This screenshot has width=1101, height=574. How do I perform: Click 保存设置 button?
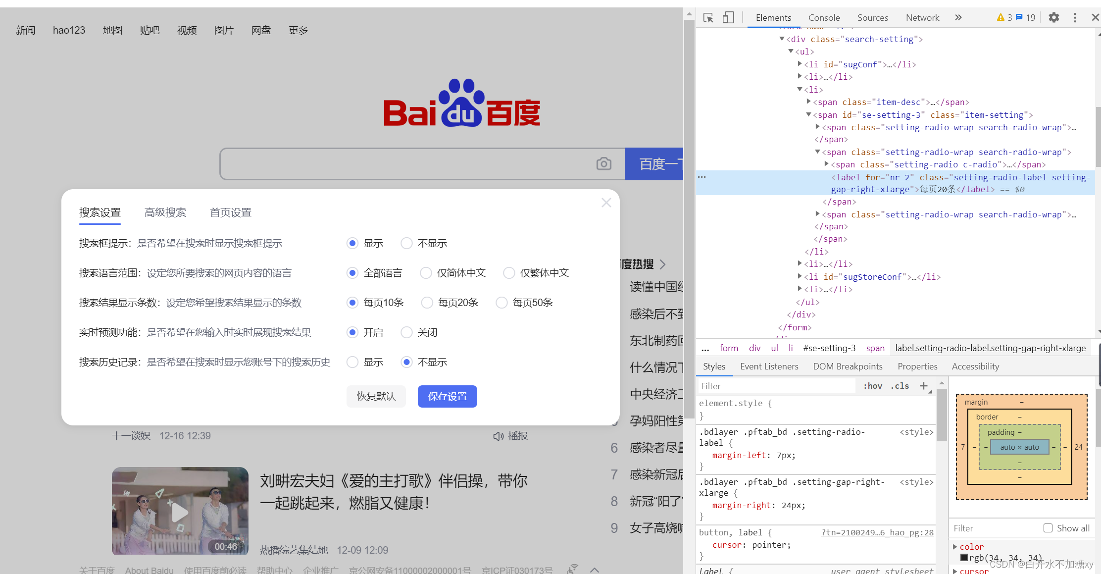[448, 396]
